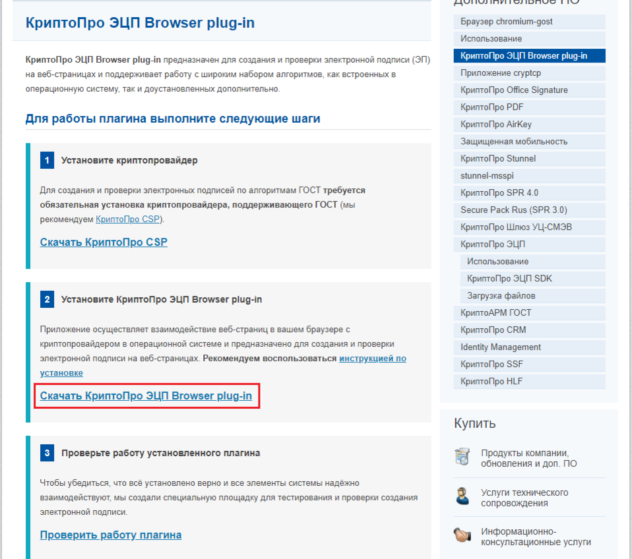632x559 pixels.
Task: Click Проверить работу плагина link
Action: pos(110,535)
